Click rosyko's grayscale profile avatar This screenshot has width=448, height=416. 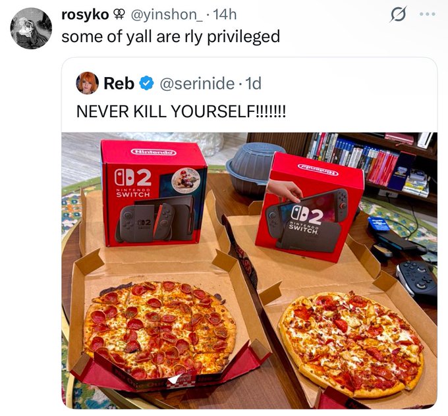point(31,28)
